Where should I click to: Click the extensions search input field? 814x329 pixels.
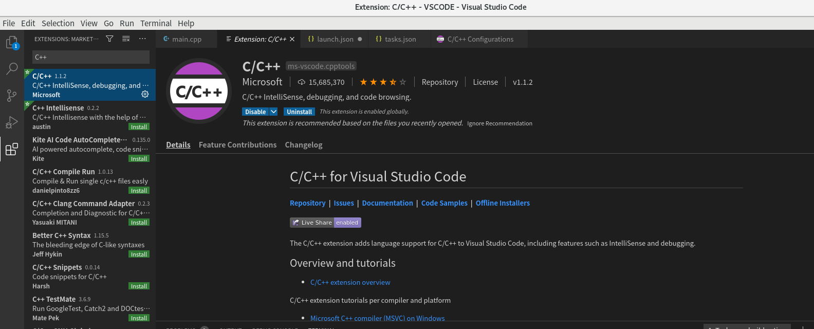coord(91,57)
